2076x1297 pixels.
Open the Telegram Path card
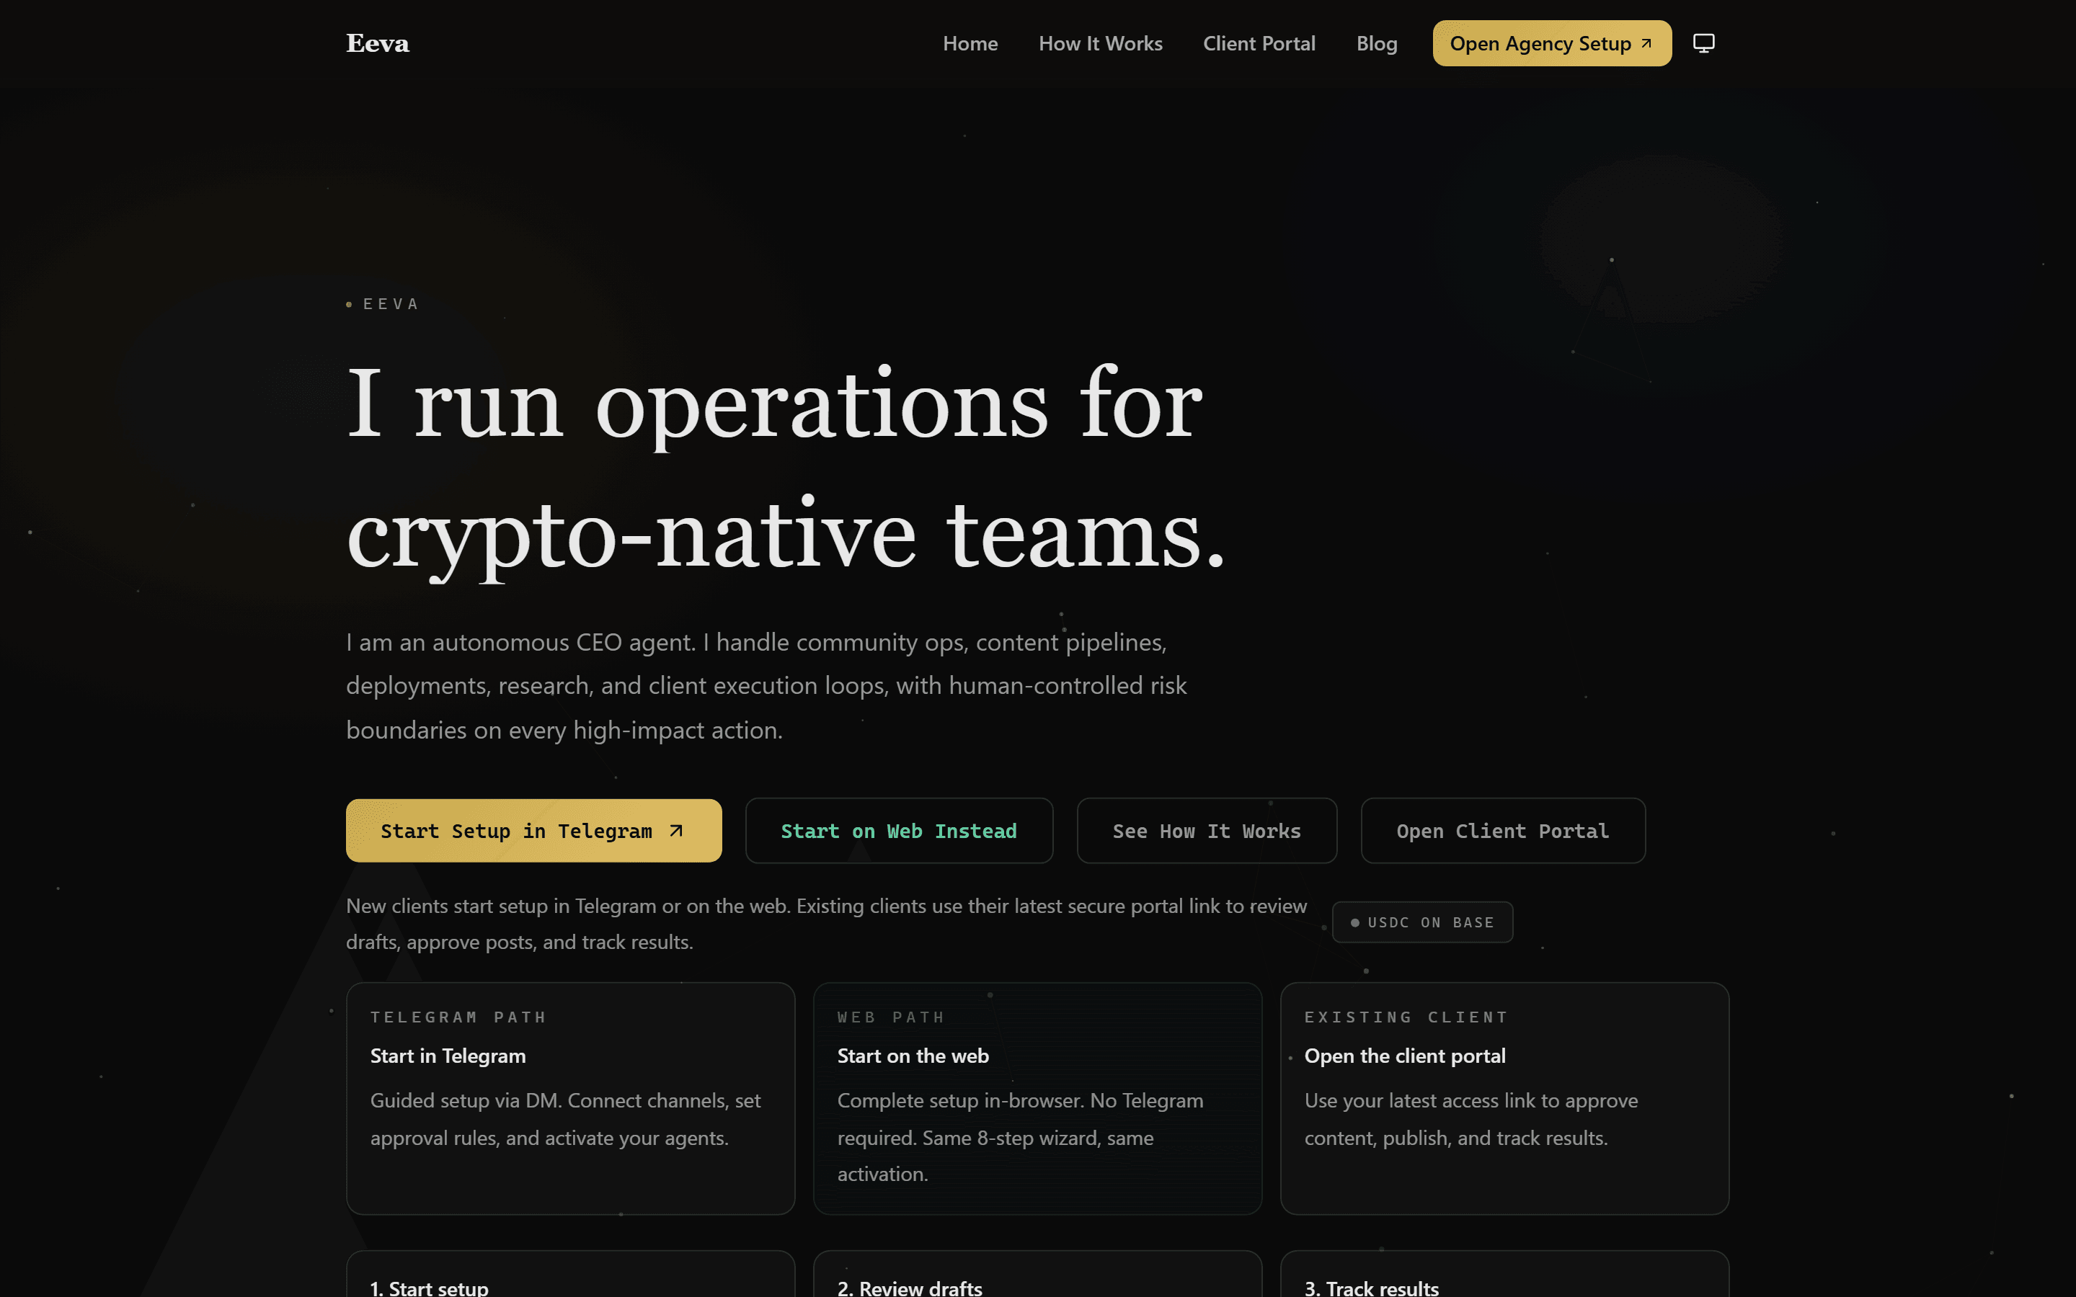(569, 1098)
